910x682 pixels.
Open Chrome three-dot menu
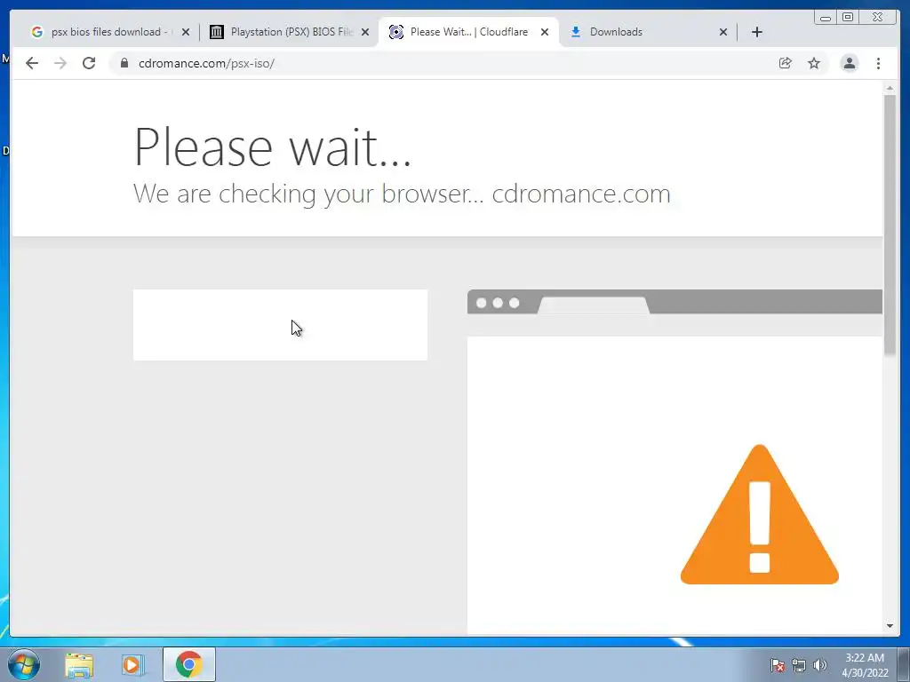pyautogui.click(x=878, y=63)
